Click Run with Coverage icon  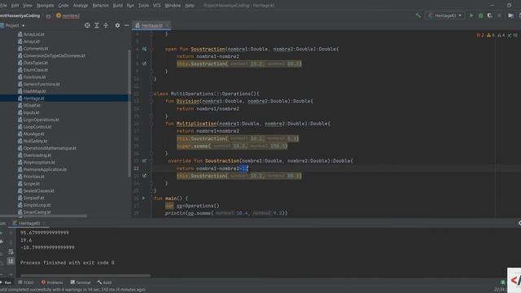(490, 15)
